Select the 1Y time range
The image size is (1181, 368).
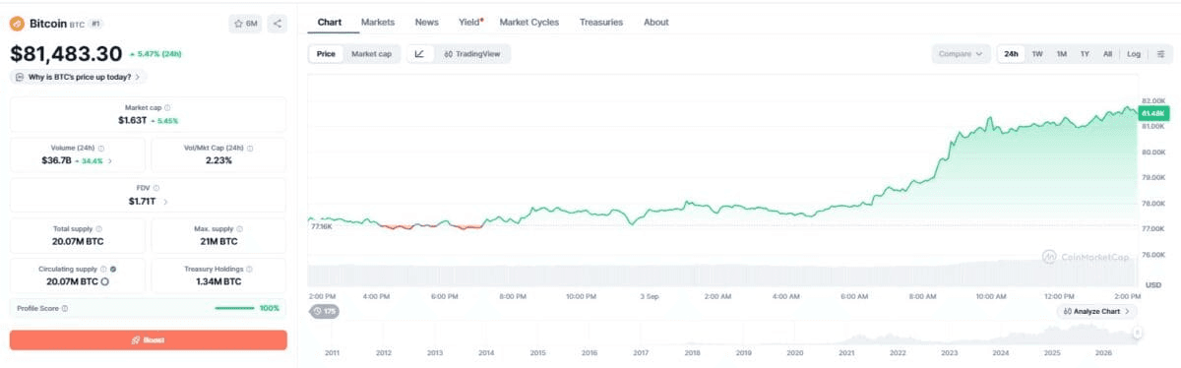click(1085, 54)
